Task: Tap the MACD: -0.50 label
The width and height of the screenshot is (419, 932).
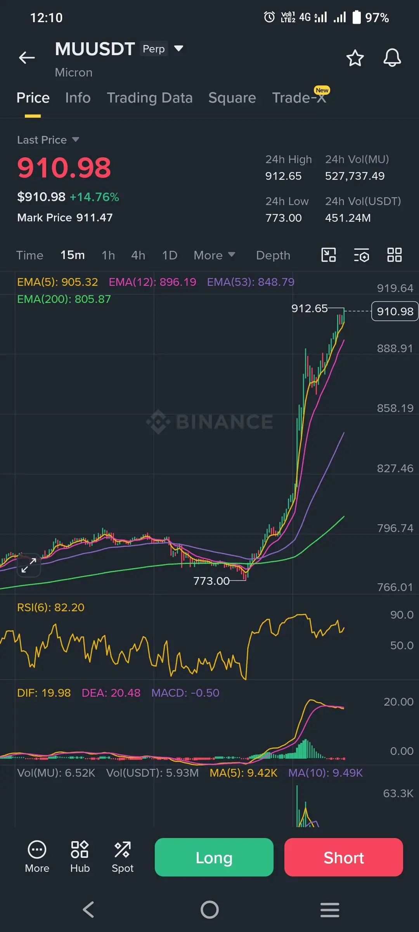Action: point(185,693)
